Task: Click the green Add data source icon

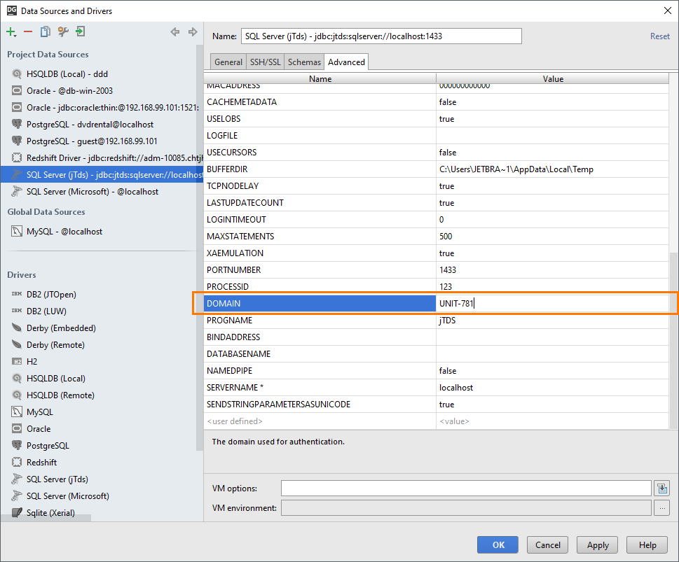Action: click(11, 31)
